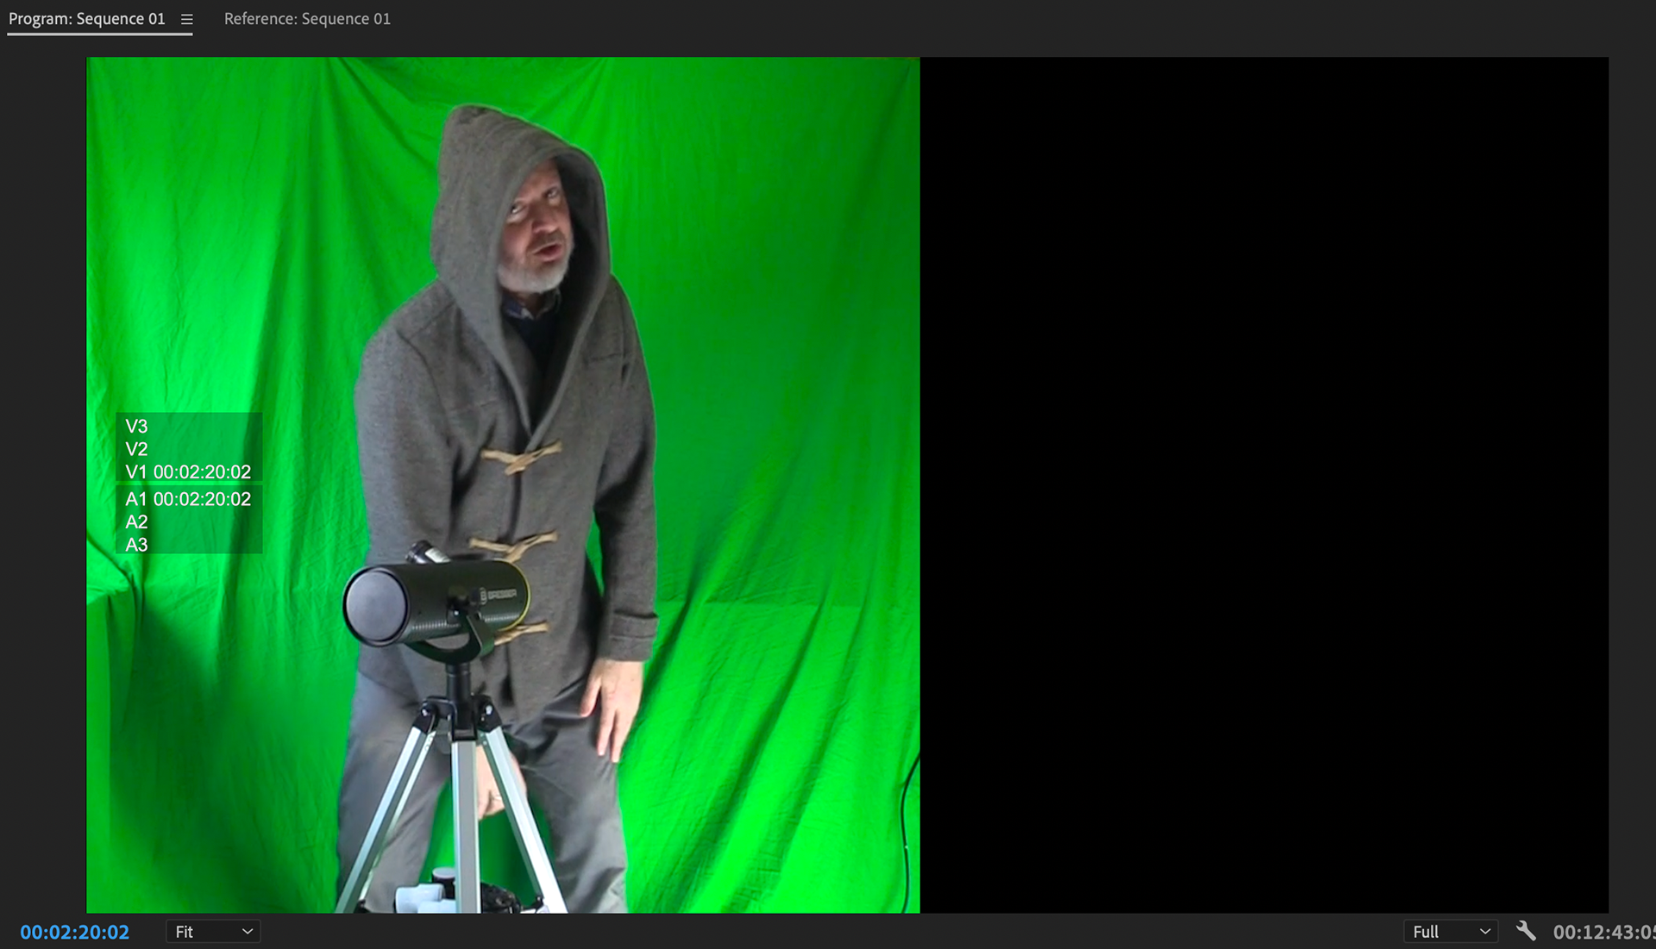Click the chevron arrow beside Fit

pyautogui.click(x=248, y=932)
